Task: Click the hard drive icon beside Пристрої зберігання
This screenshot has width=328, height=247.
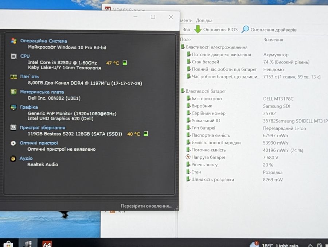Action: 13,127
